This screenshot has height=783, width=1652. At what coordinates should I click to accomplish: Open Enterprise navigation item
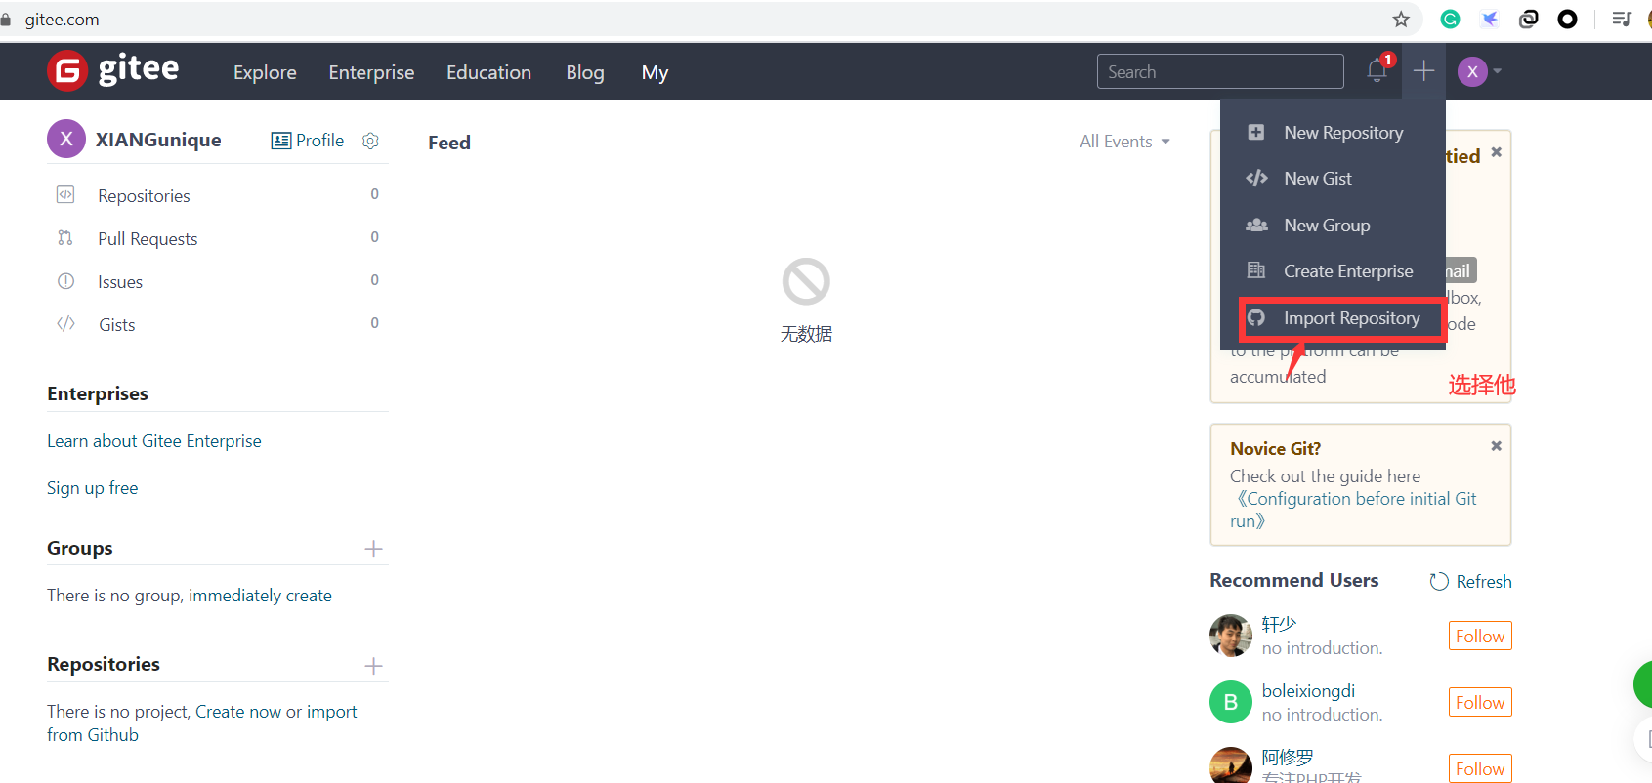point(371,72)
